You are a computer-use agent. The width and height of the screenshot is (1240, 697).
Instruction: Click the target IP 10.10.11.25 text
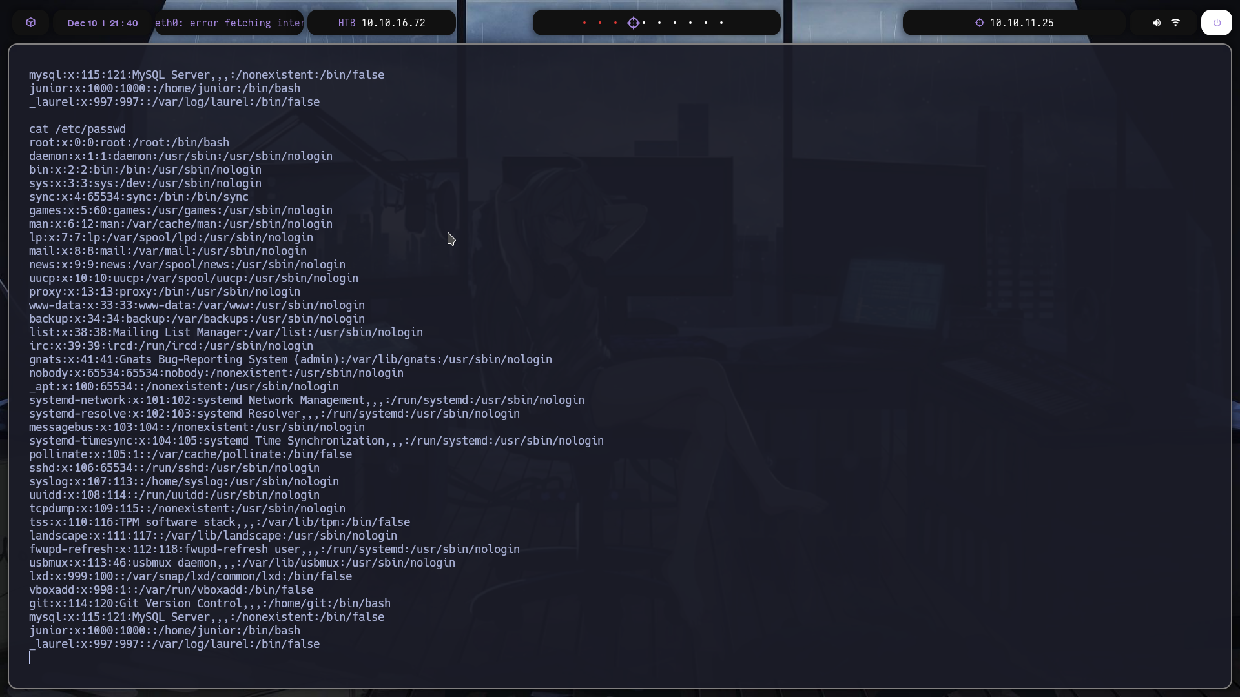(1022, 23)
